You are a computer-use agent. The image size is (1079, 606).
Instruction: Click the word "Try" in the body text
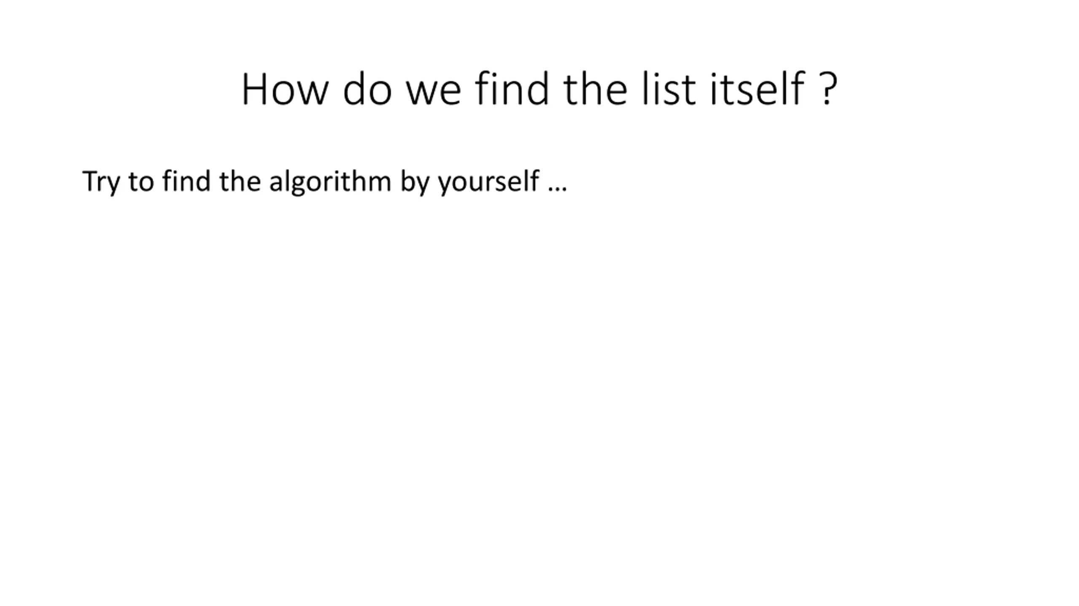click(x=101, y=183)
